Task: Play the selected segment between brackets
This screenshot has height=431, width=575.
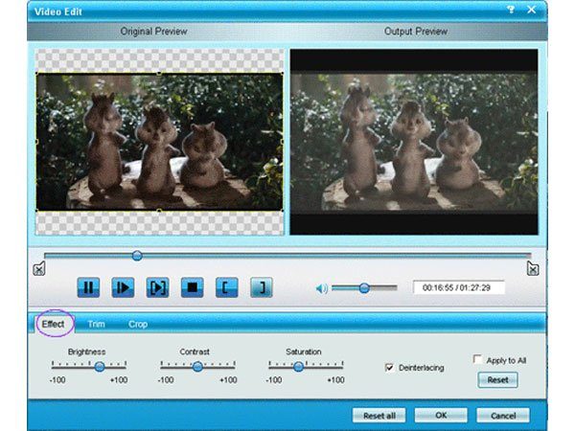Action: click(x=158, y=287)
